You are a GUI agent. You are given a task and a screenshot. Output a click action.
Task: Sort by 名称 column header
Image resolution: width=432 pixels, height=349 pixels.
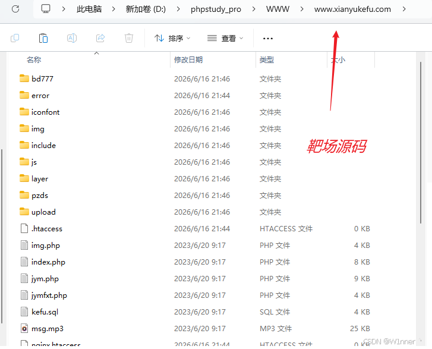coord(34,59)
